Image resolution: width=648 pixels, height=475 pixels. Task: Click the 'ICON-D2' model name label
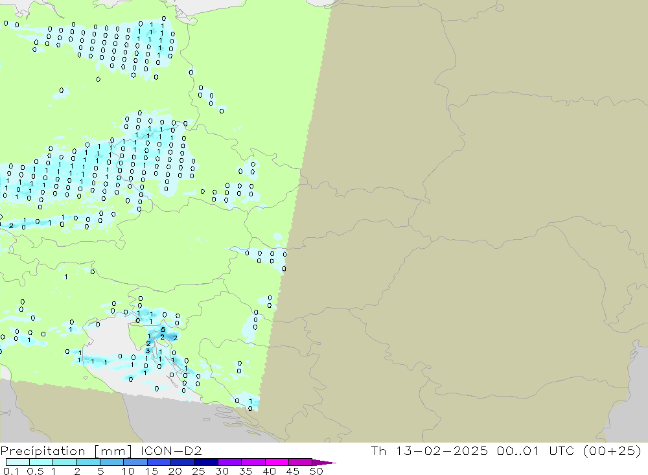(x=171, y=450)
